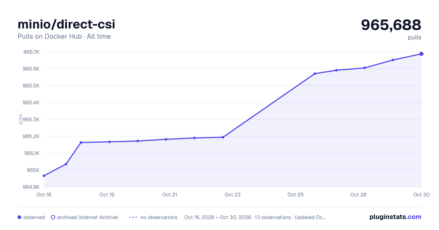Click the 965,688 pulls total
The width and height of the screenshot is (439, 230).
[391, 25]
